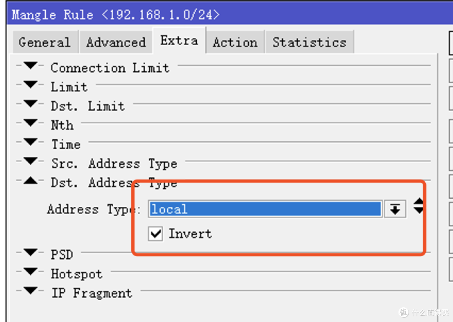Screen dimensions: 453x322
Task: Expand the Connection Limit section
Action: 30,66
